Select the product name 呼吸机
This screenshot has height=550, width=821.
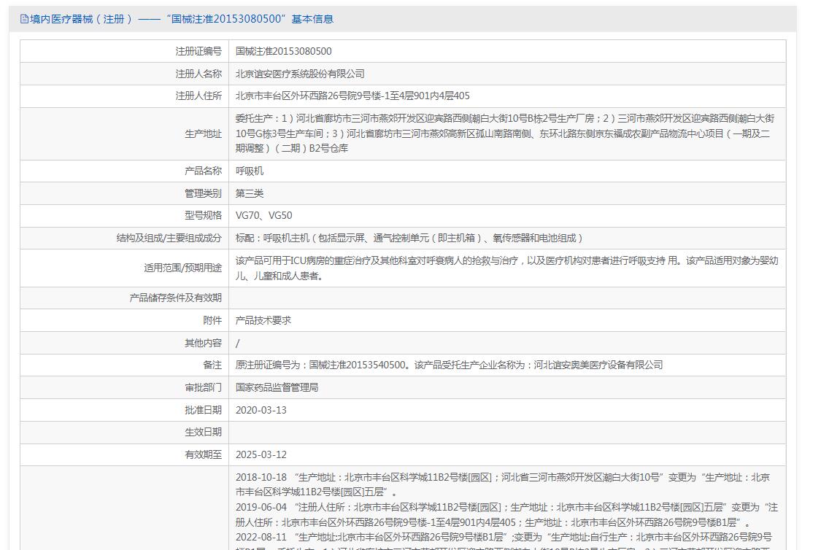tap(250, 171)
